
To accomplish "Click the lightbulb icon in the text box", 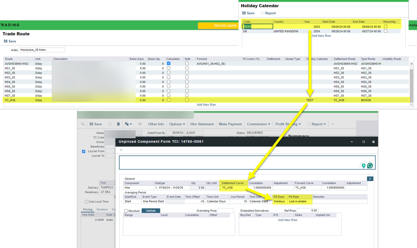I will 363,165.
